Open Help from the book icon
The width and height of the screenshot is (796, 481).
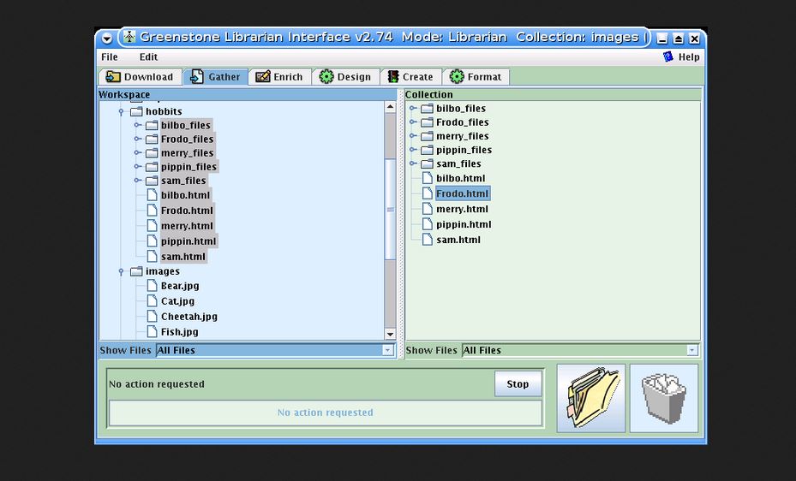click(x=681, y=56)
